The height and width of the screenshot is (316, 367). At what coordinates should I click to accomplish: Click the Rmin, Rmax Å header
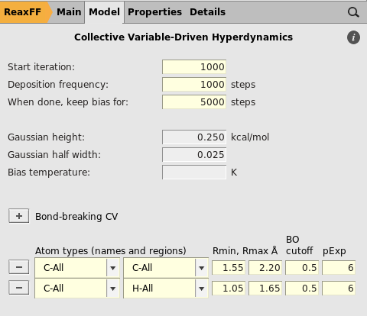[245, 251]
